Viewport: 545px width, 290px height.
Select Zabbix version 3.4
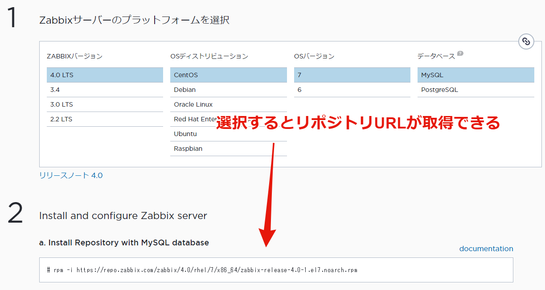tap(105, 90)
